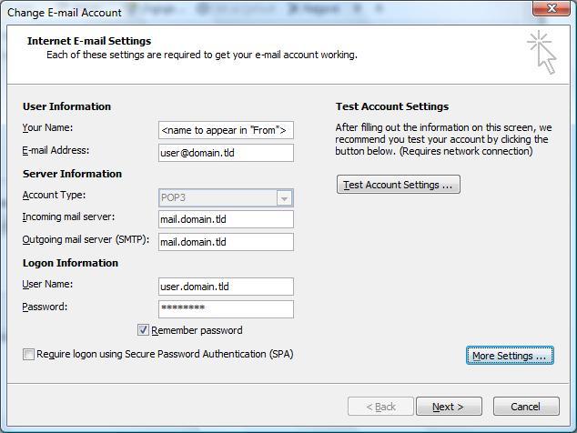This screenshot has width=577, height=433.
Task: Open More Settings dialog
Action: point(510,356)
